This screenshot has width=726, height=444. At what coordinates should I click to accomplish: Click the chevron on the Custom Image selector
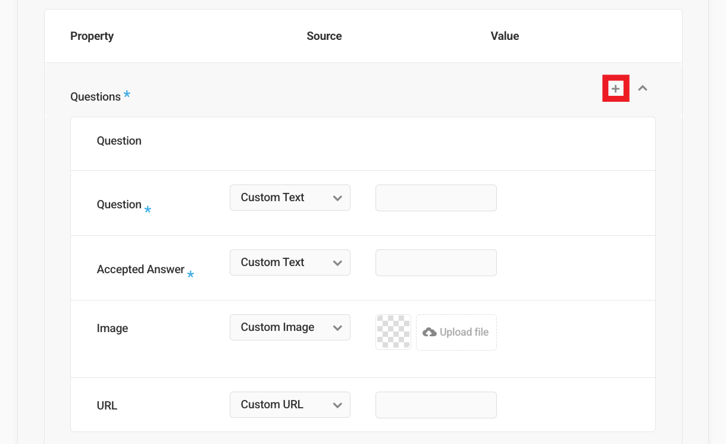tap(337, 327)
